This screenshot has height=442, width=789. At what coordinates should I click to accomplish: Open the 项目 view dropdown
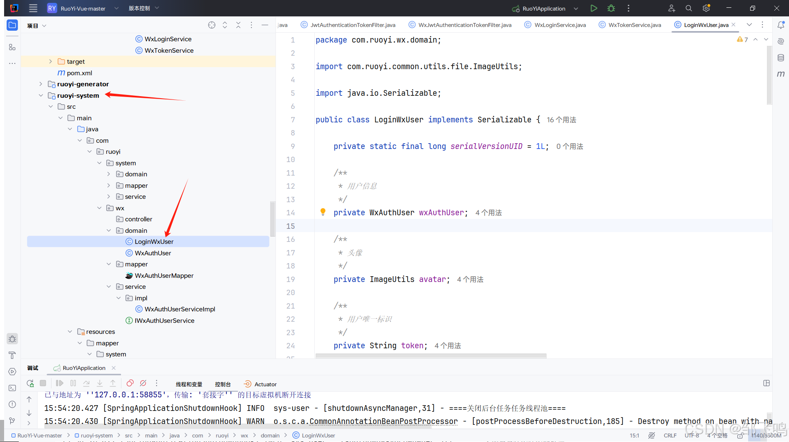tap(37, 25)
